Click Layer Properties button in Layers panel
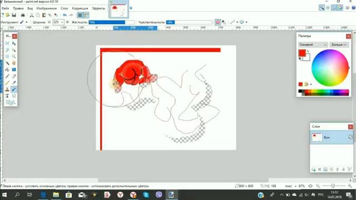The width and height of the screenshot is (356, 200). (x=349, y=169)
